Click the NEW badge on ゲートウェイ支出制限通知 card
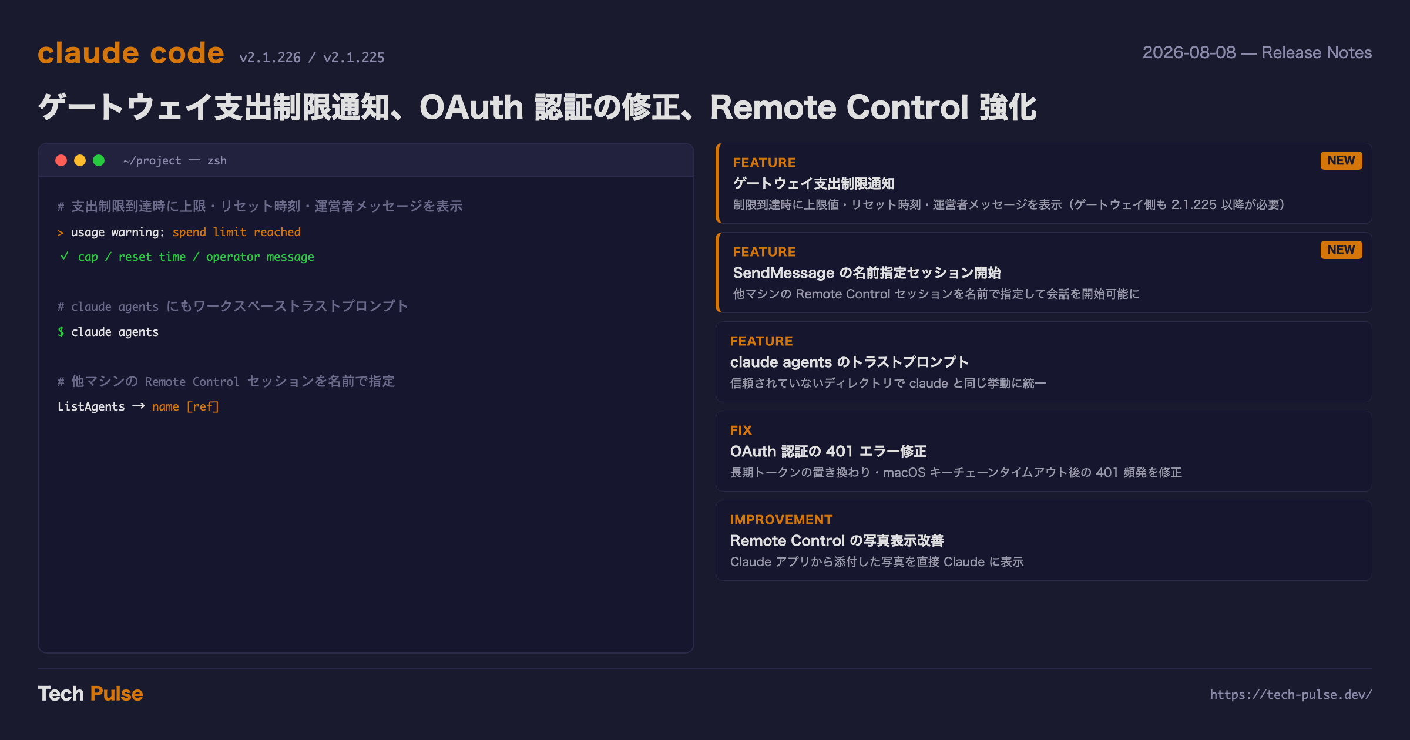1410x740 pixels. tap(1341, 160)
